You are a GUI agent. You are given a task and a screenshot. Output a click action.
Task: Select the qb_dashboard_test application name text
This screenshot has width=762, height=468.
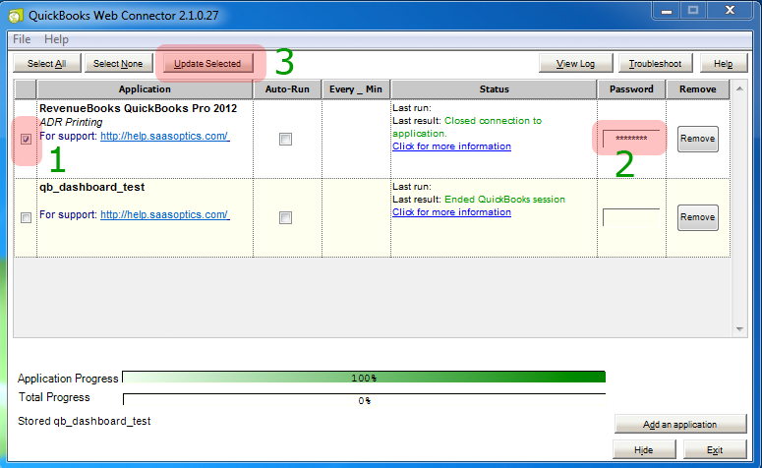coord(91,187)
